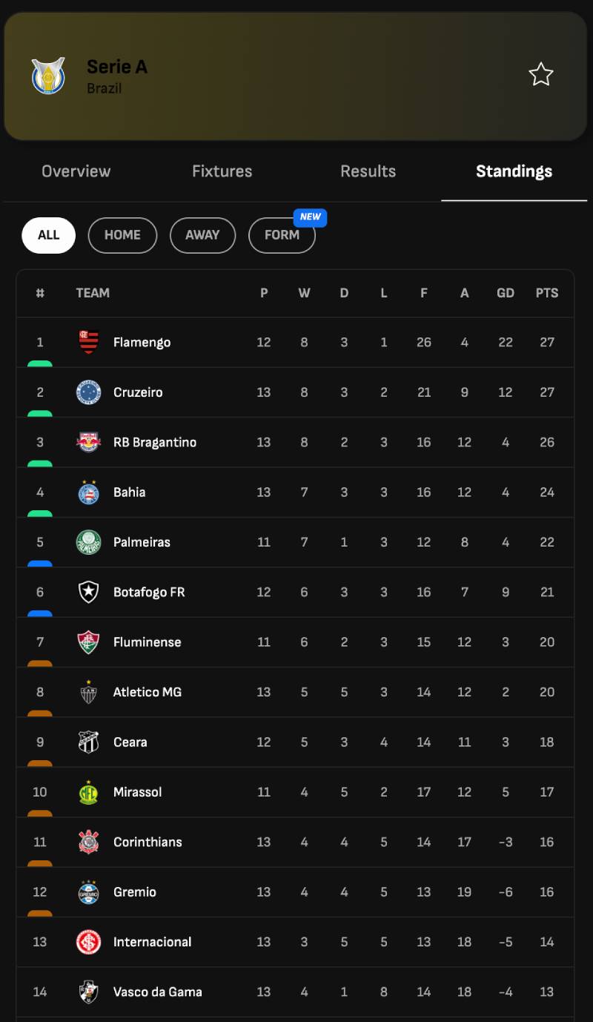
Task: Click the RB Bragantino crest icon
Action: tap(89, 442)
